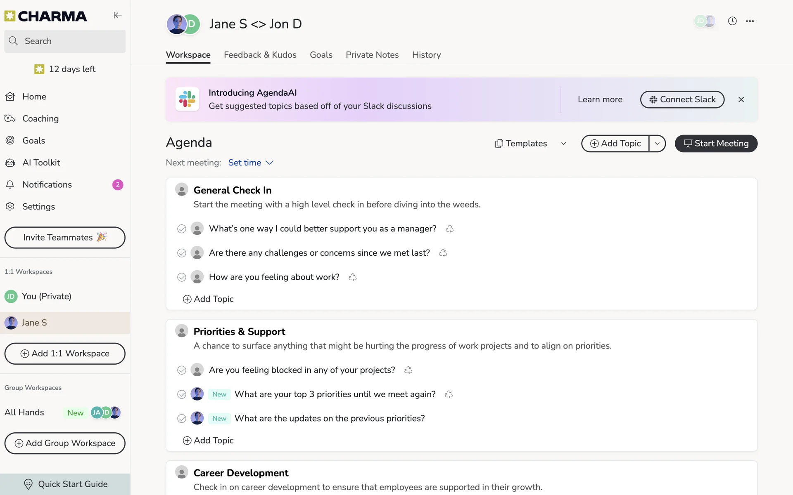793x495 pixels.
Task: Dismiss the AgendaAI banner
Action: 741,99
